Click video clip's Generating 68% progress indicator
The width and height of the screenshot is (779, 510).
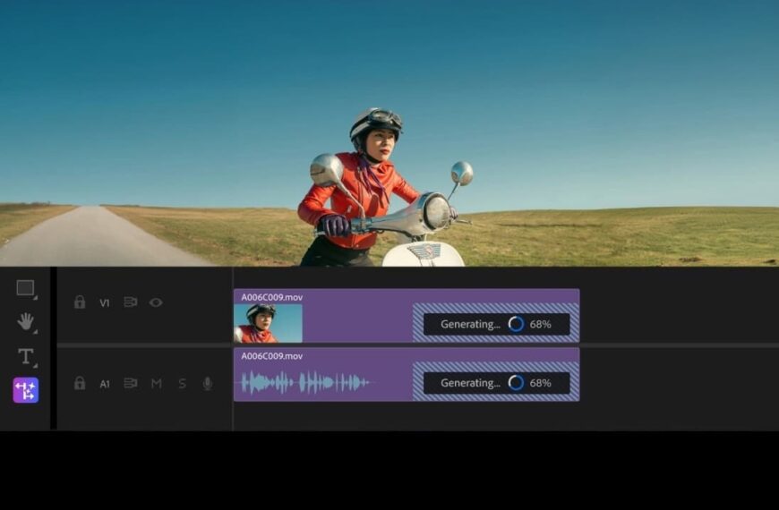click(496, 324)
